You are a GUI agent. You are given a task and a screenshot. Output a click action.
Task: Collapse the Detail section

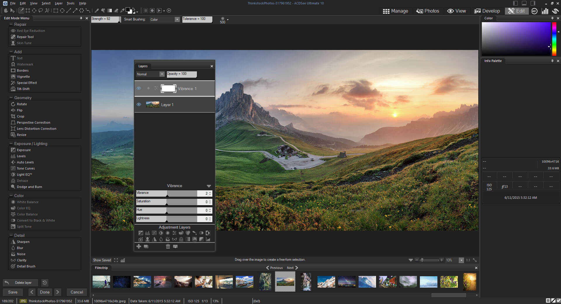coord(11,235)
